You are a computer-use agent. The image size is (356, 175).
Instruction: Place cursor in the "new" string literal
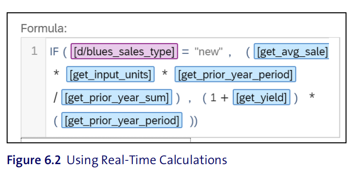(x=208, y=52)
